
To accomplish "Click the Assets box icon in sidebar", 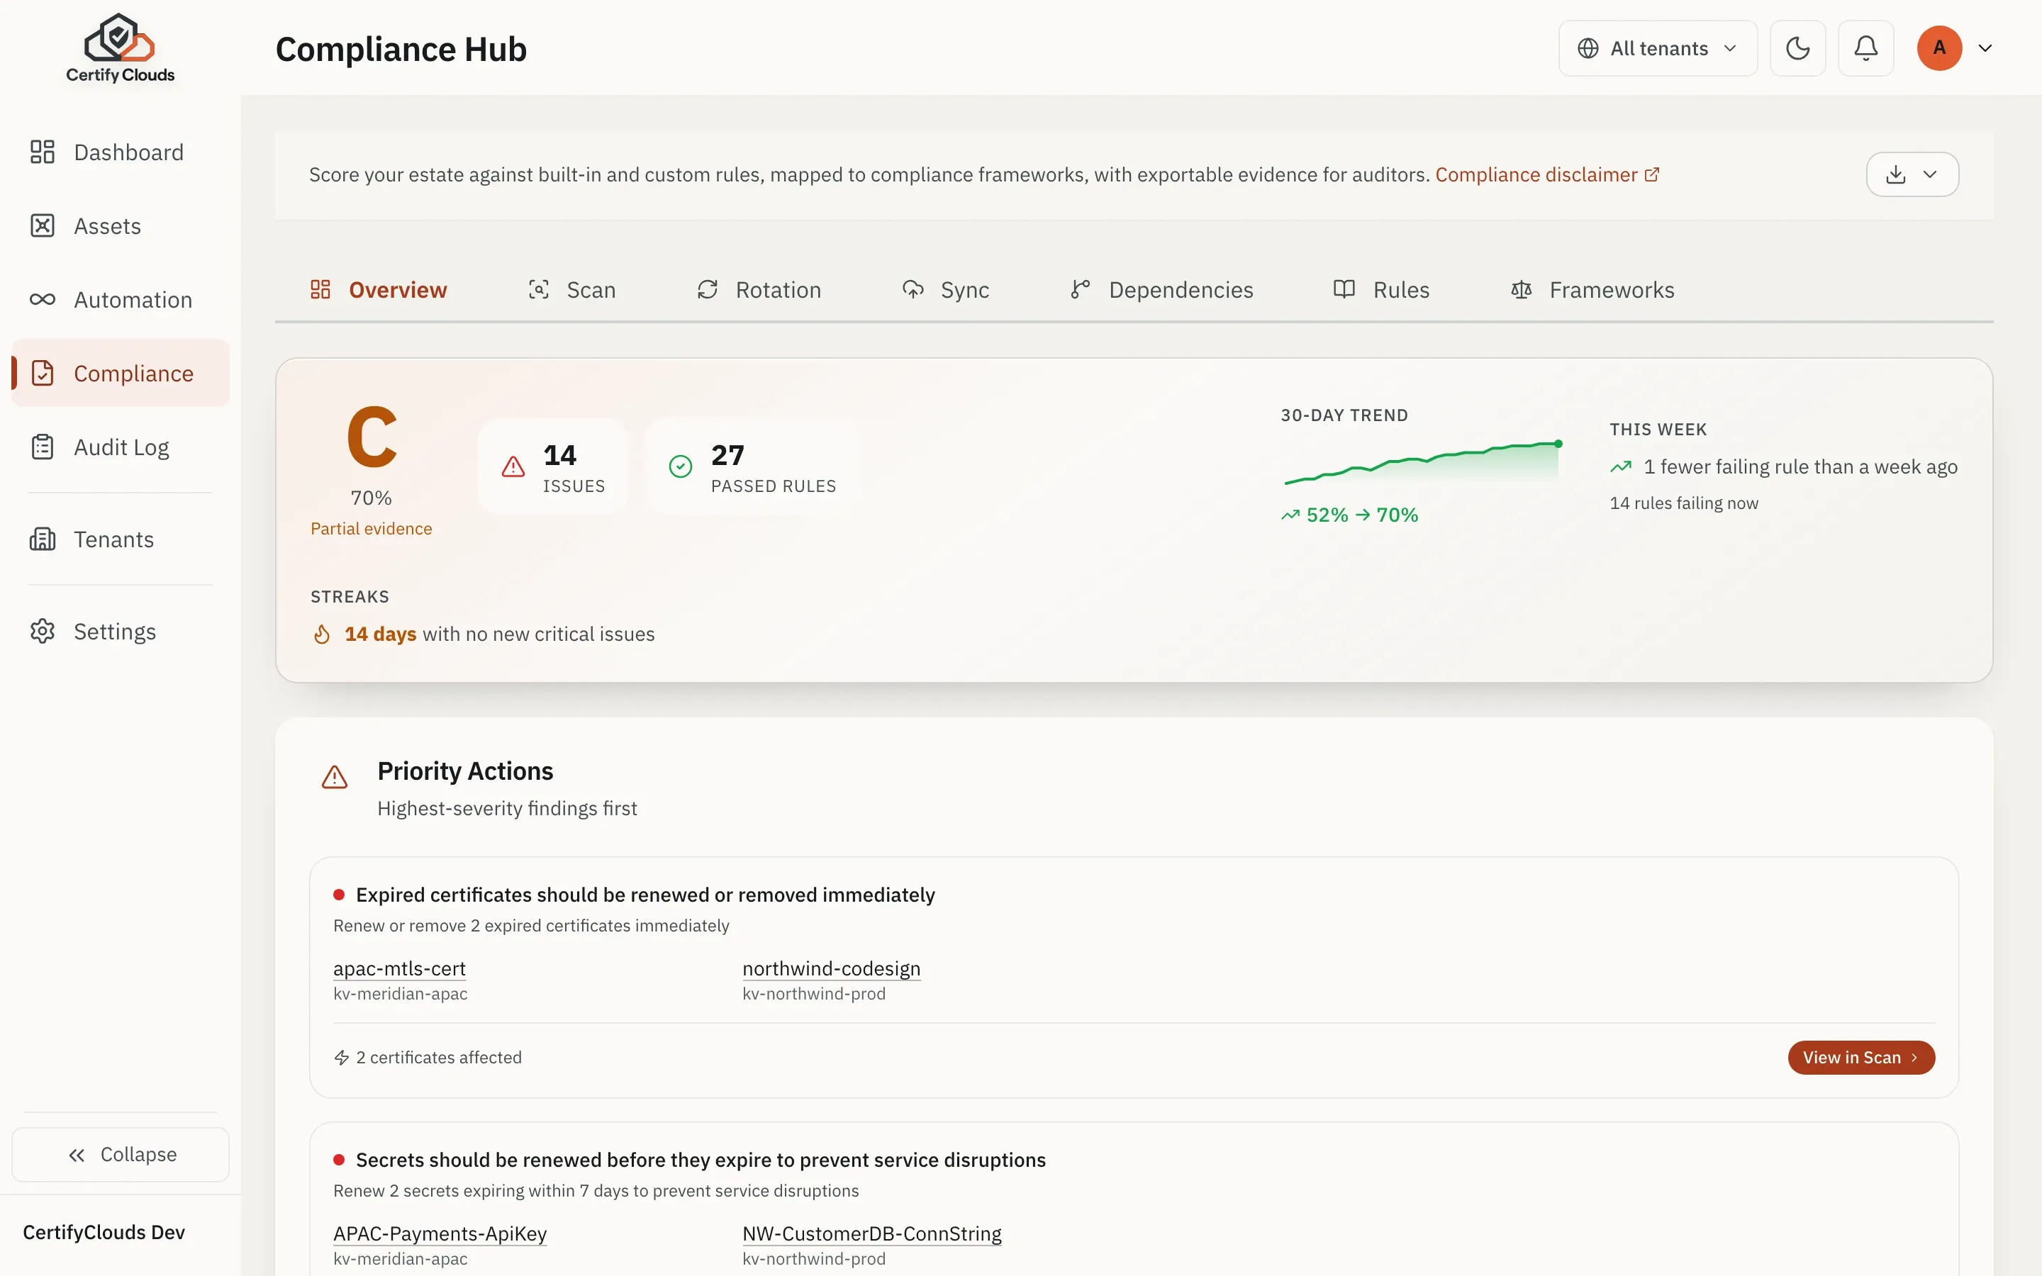I will click(43, 225).
